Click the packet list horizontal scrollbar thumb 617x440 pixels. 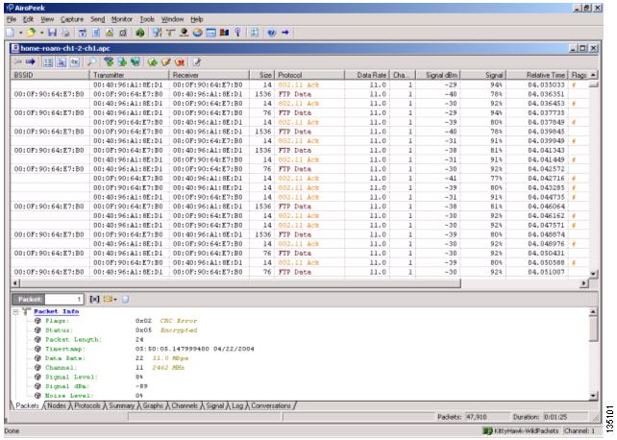[x=240, y=283]
